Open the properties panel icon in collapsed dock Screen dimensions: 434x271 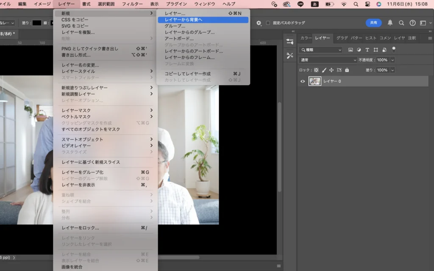click(x=290, y=41)
